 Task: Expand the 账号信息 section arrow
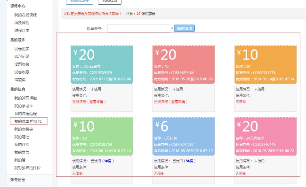(48, 180)
